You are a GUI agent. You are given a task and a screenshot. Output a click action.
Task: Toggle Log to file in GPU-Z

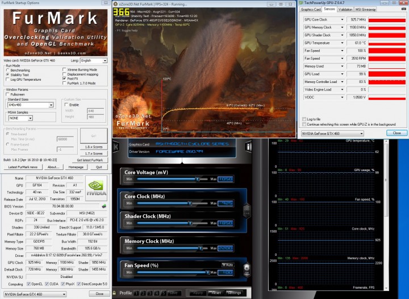(304, 119)
